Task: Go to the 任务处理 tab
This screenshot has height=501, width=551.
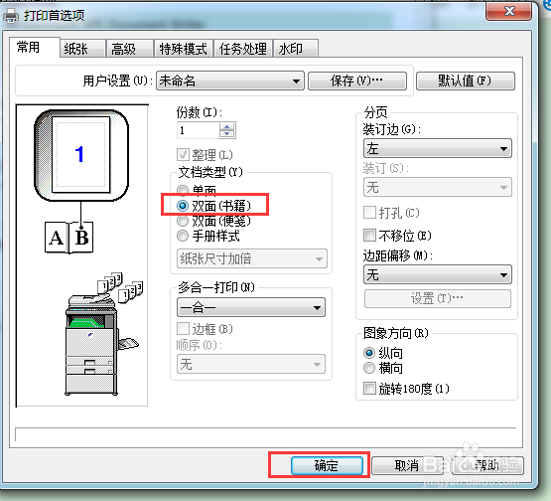Action: [x=243, y=49]
